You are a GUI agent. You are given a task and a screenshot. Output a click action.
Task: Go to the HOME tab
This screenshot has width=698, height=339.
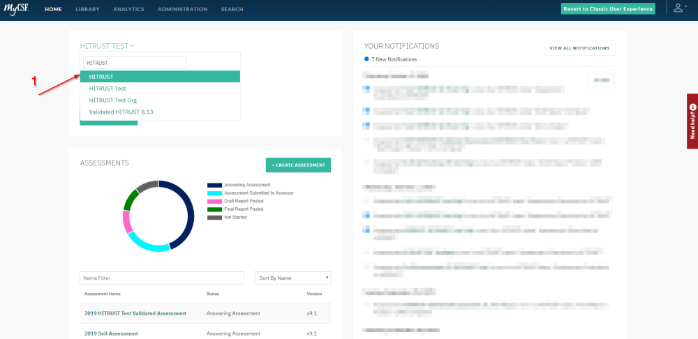point(54,9)
